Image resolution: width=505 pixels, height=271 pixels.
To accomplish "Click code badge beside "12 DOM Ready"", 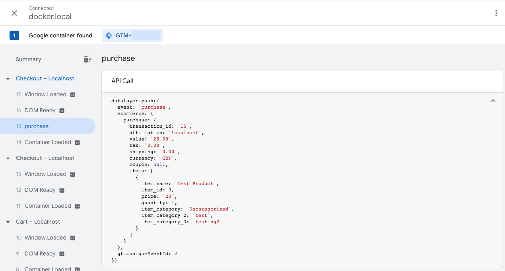I will [x=61, y=190].
